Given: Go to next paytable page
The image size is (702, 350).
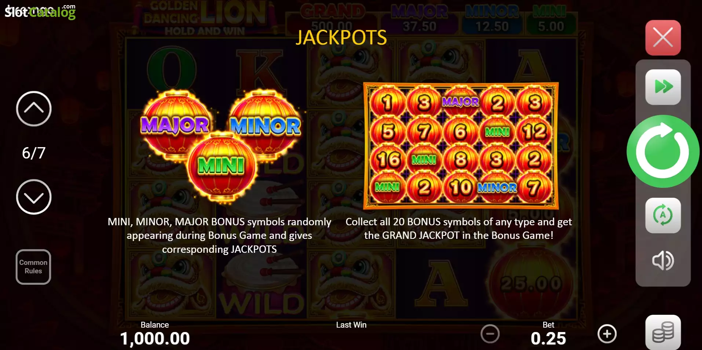Looking at the screenshot, I should 34,197.
